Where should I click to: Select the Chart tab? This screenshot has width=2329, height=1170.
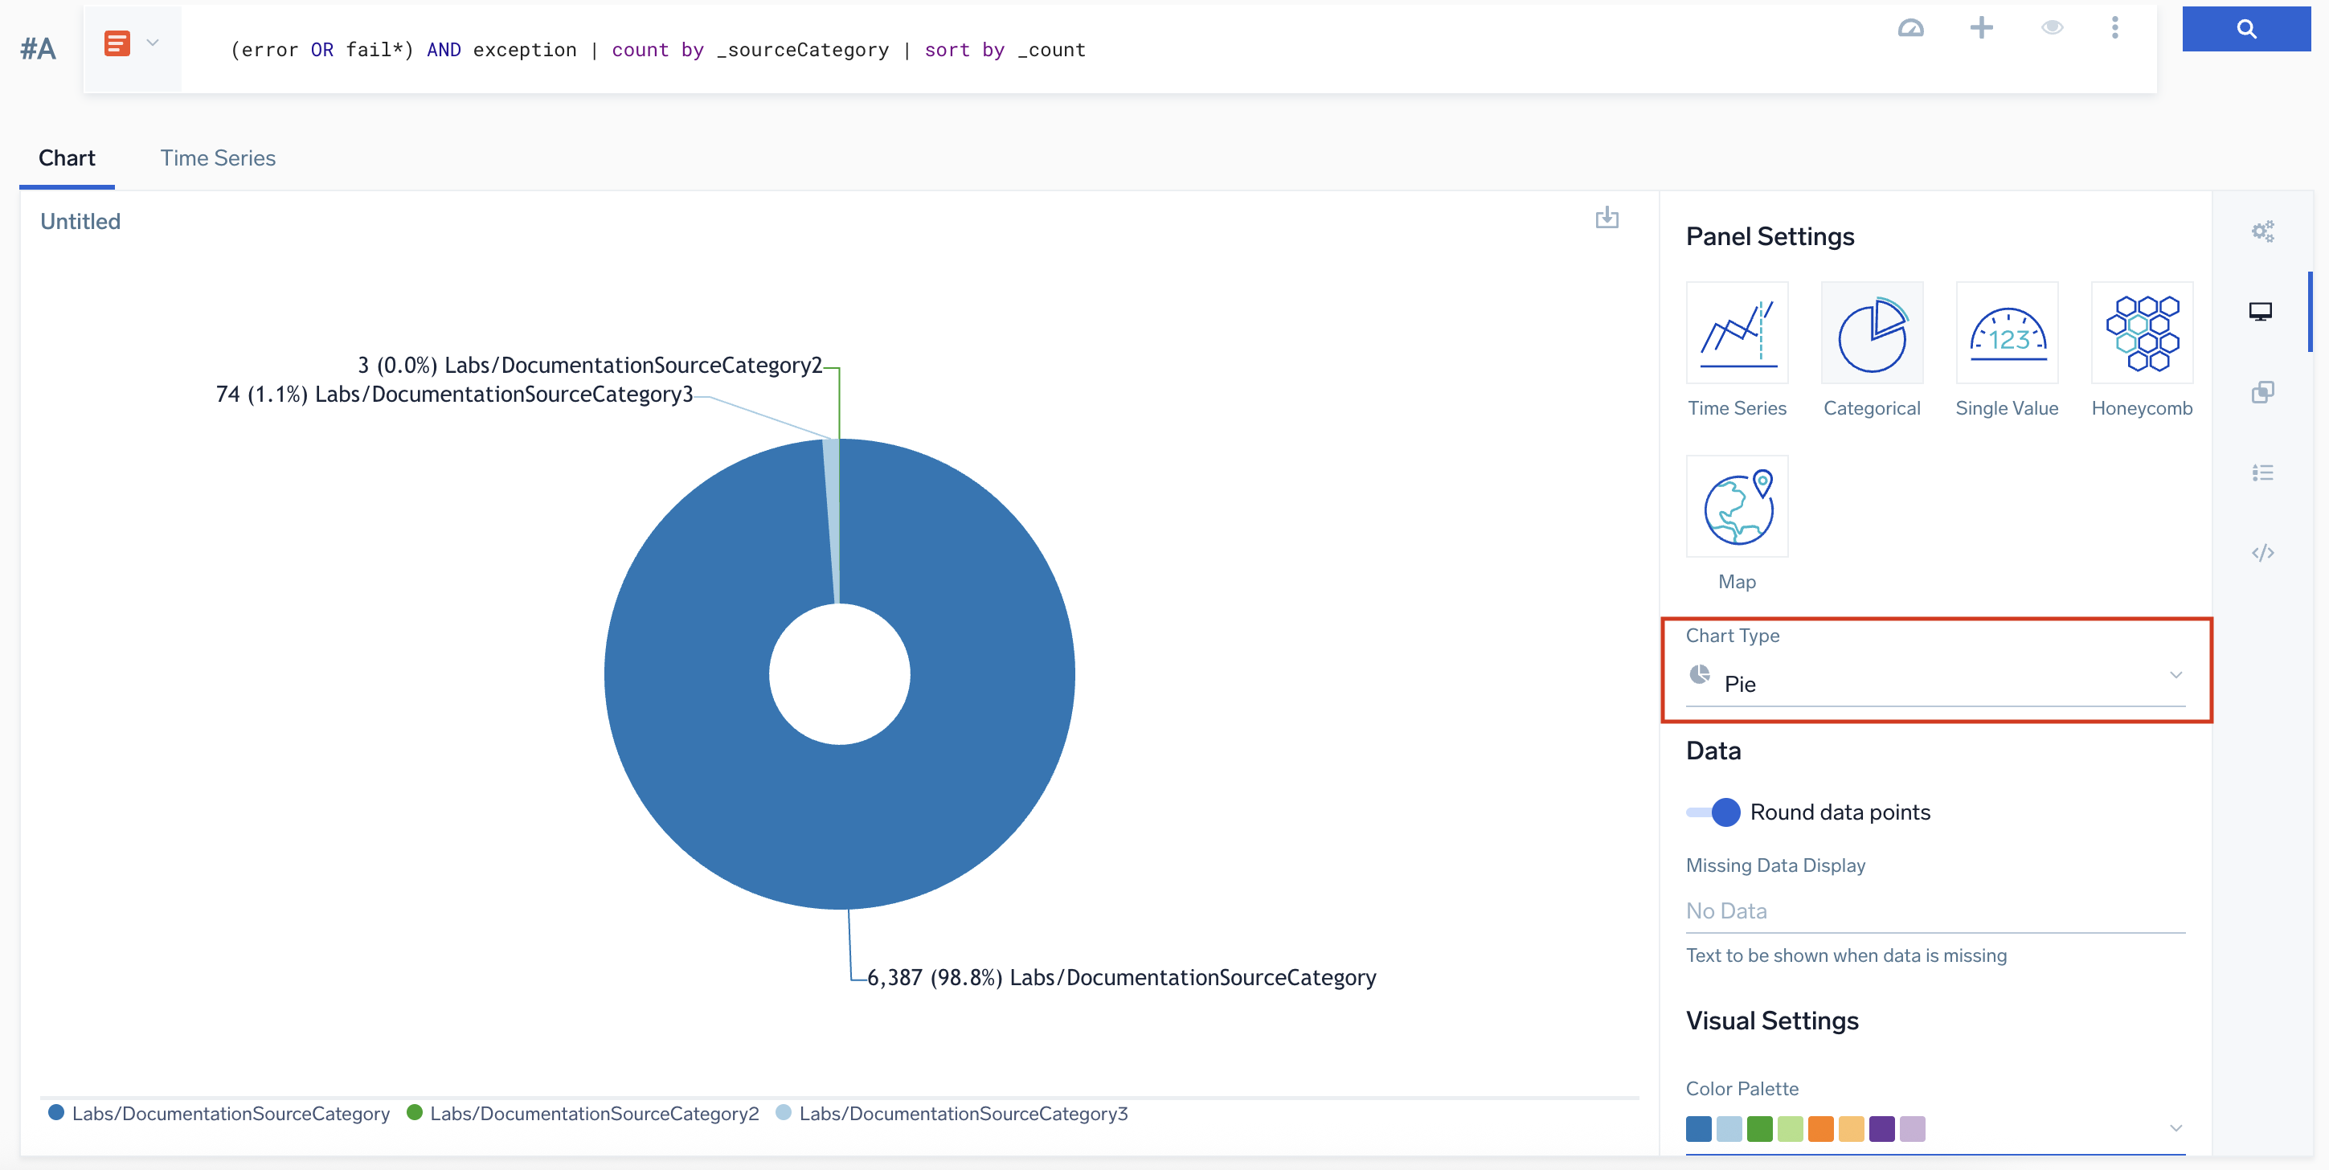pos(67,158)
